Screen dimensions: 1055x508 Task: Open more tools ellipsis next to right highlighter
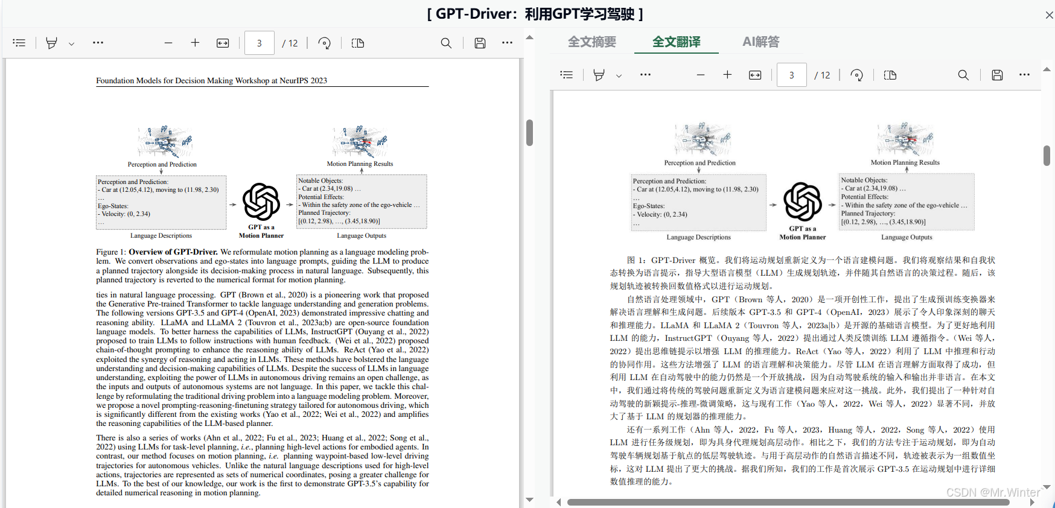645,75
